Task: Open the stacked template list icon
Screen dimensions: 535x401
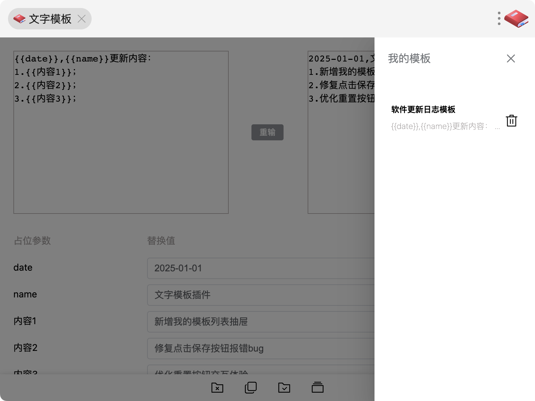Action: pos(318,387)
